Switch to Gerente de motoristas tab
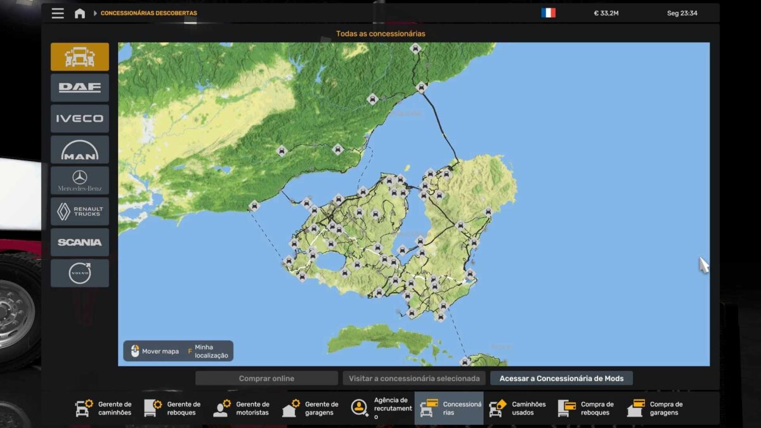Image resolution: width=761 pixels, height=428 pixels. click(242, 408)
